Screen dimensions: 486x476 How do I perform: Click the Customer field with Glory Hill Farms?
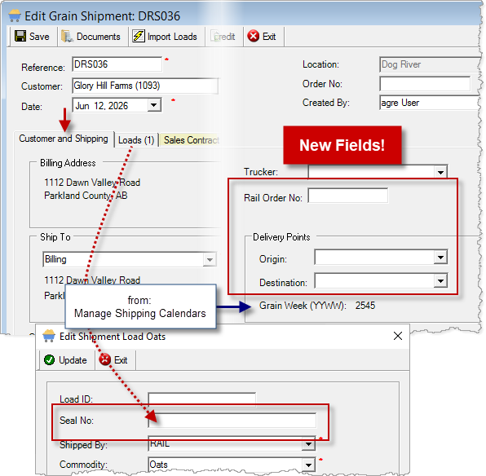(x=145, y=86)
